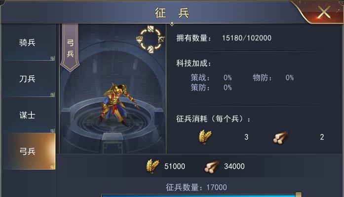The image size is (344, 197).
Task: Click the total wood icon beside 34000
Action: [212, 167]
